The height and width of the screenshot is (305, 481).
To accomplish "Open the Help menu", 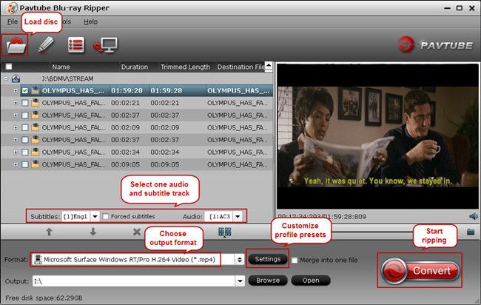I will click(90, 21).
